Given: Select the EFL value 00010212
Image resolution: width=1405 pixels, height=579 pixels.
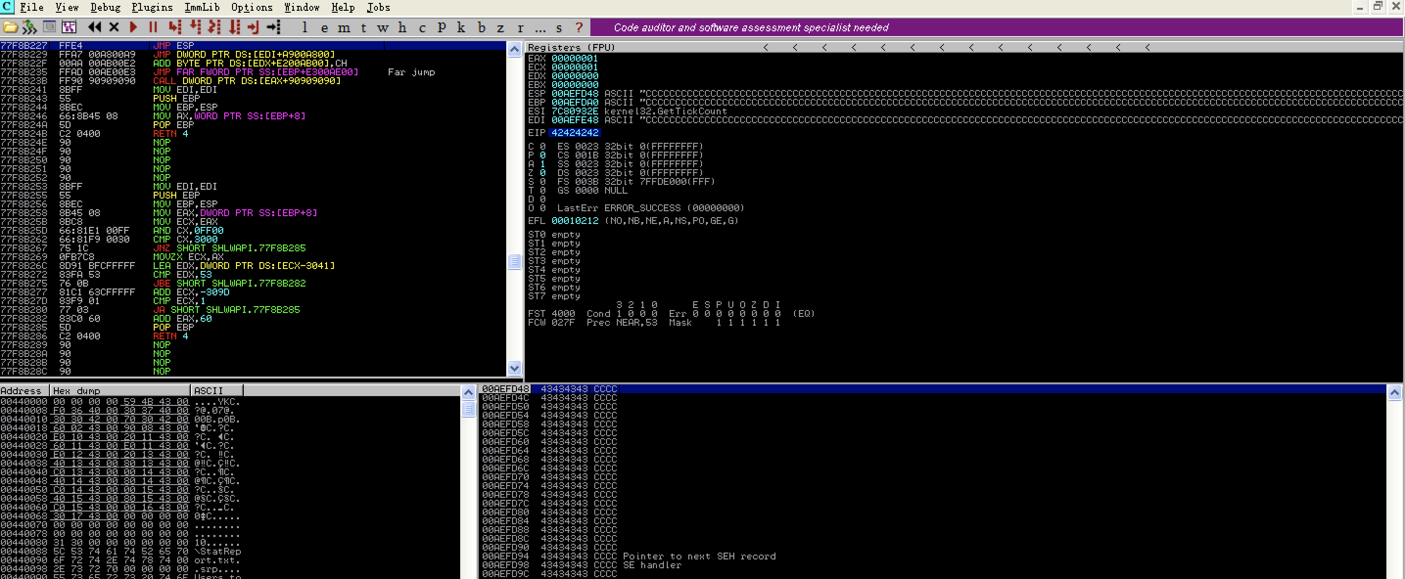Looking at the screenshot, I should pos(575,221).
